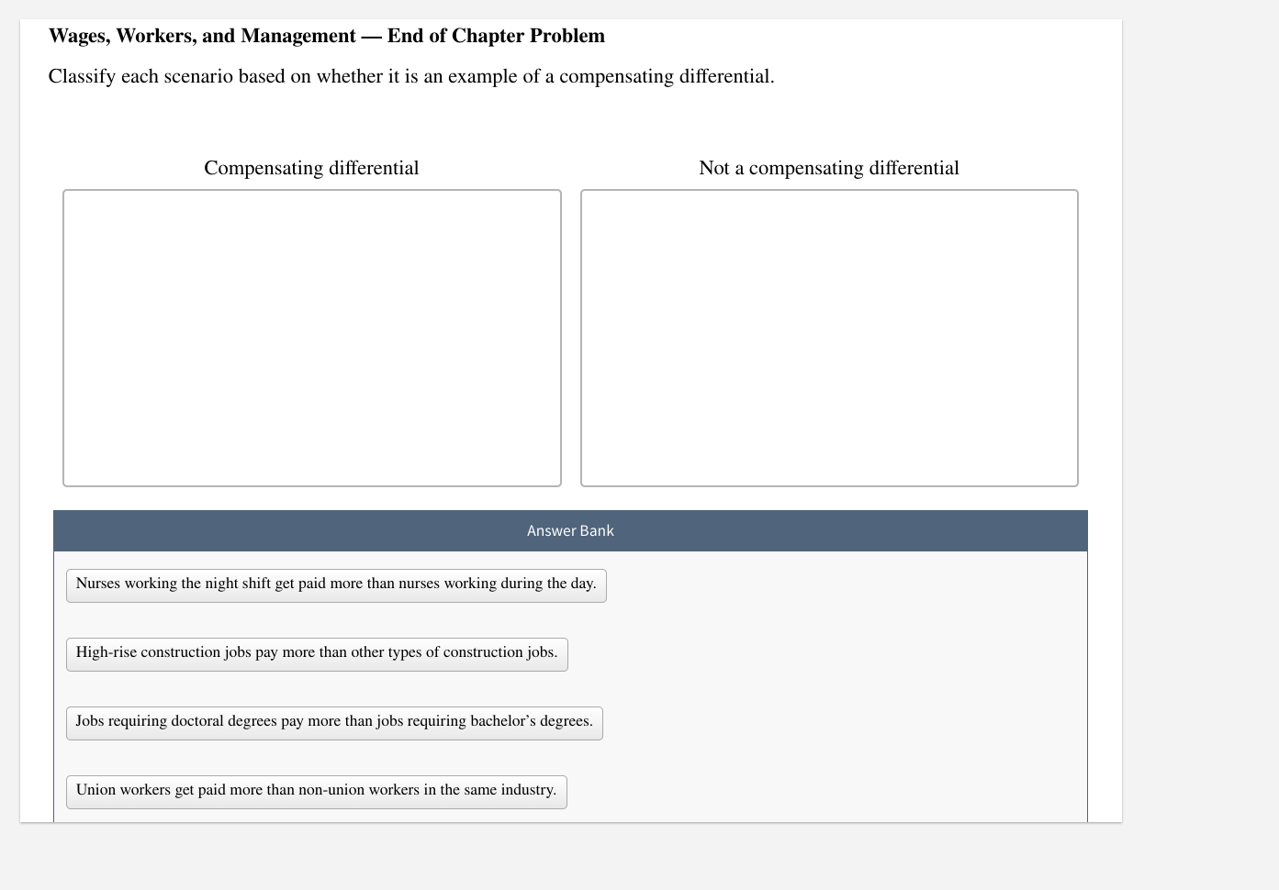The image size is (1279, 890).
Task: Click the Not a compensating differential box
Action: (829, 338)
